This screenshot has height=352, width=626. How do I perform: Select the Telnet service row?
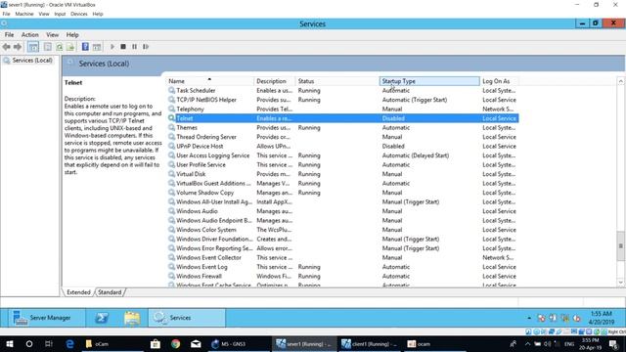(343, 118)
